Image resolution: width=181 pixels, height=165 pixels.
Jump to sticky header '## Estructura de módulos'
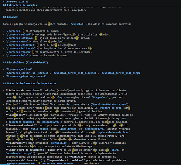pyautogui.click(x=20, y=5)
